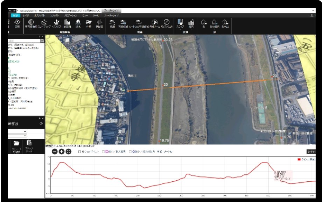
Task: Click the redo arrow in title bar
Action: tap(14, 11)
